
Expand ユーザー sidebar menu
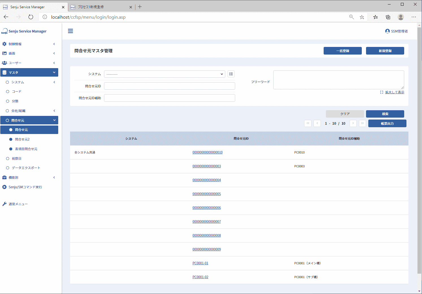[x=29, y=63]
